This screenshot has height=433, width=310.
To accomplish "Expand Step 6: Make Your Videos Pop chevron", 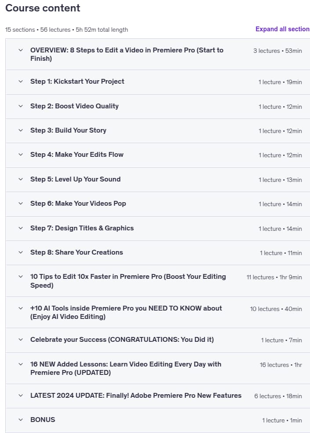I will pos(21,204).
